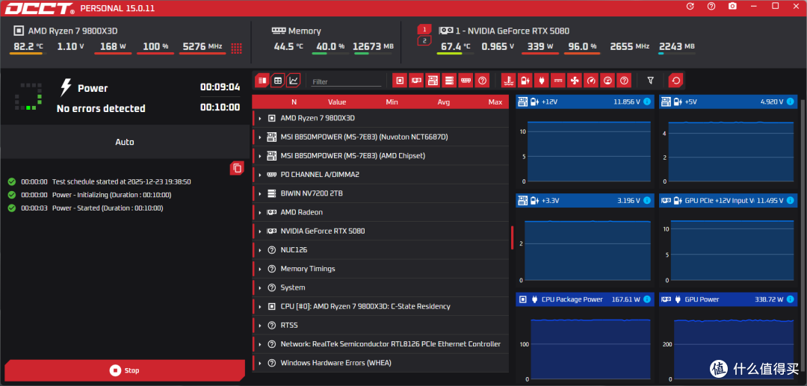Open info for GPU Power graph
This screenshot has width=807, height=386.
791,299
